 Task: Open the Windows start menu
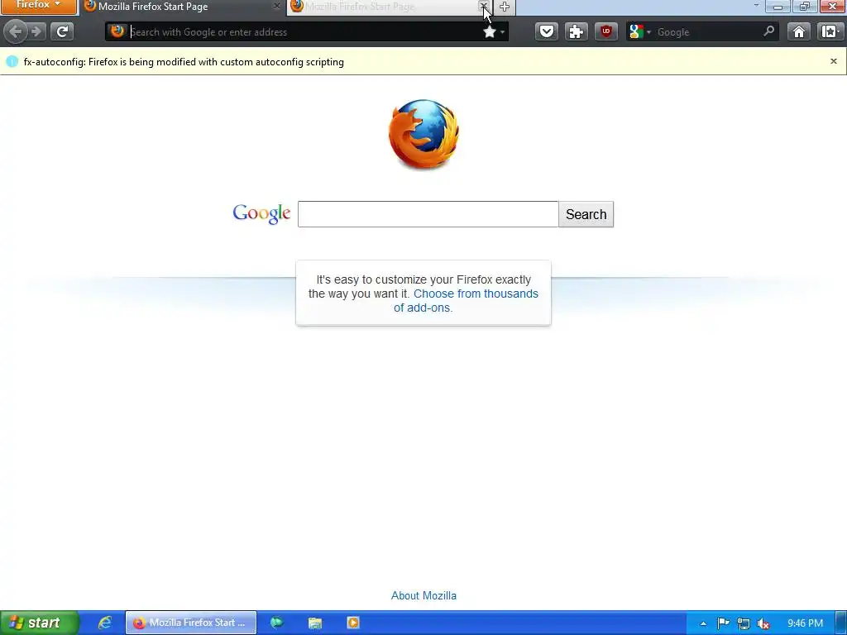pos(40,623)
